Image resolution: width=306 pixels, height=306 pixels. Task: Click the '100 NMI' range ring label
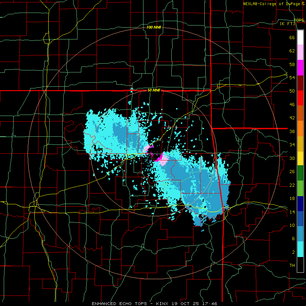tap(154, 27)
